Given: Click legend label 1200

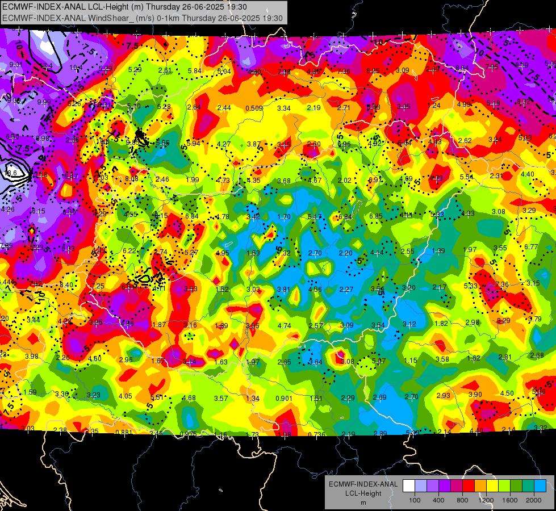Looking at the screenshot, I should (486, 500).
